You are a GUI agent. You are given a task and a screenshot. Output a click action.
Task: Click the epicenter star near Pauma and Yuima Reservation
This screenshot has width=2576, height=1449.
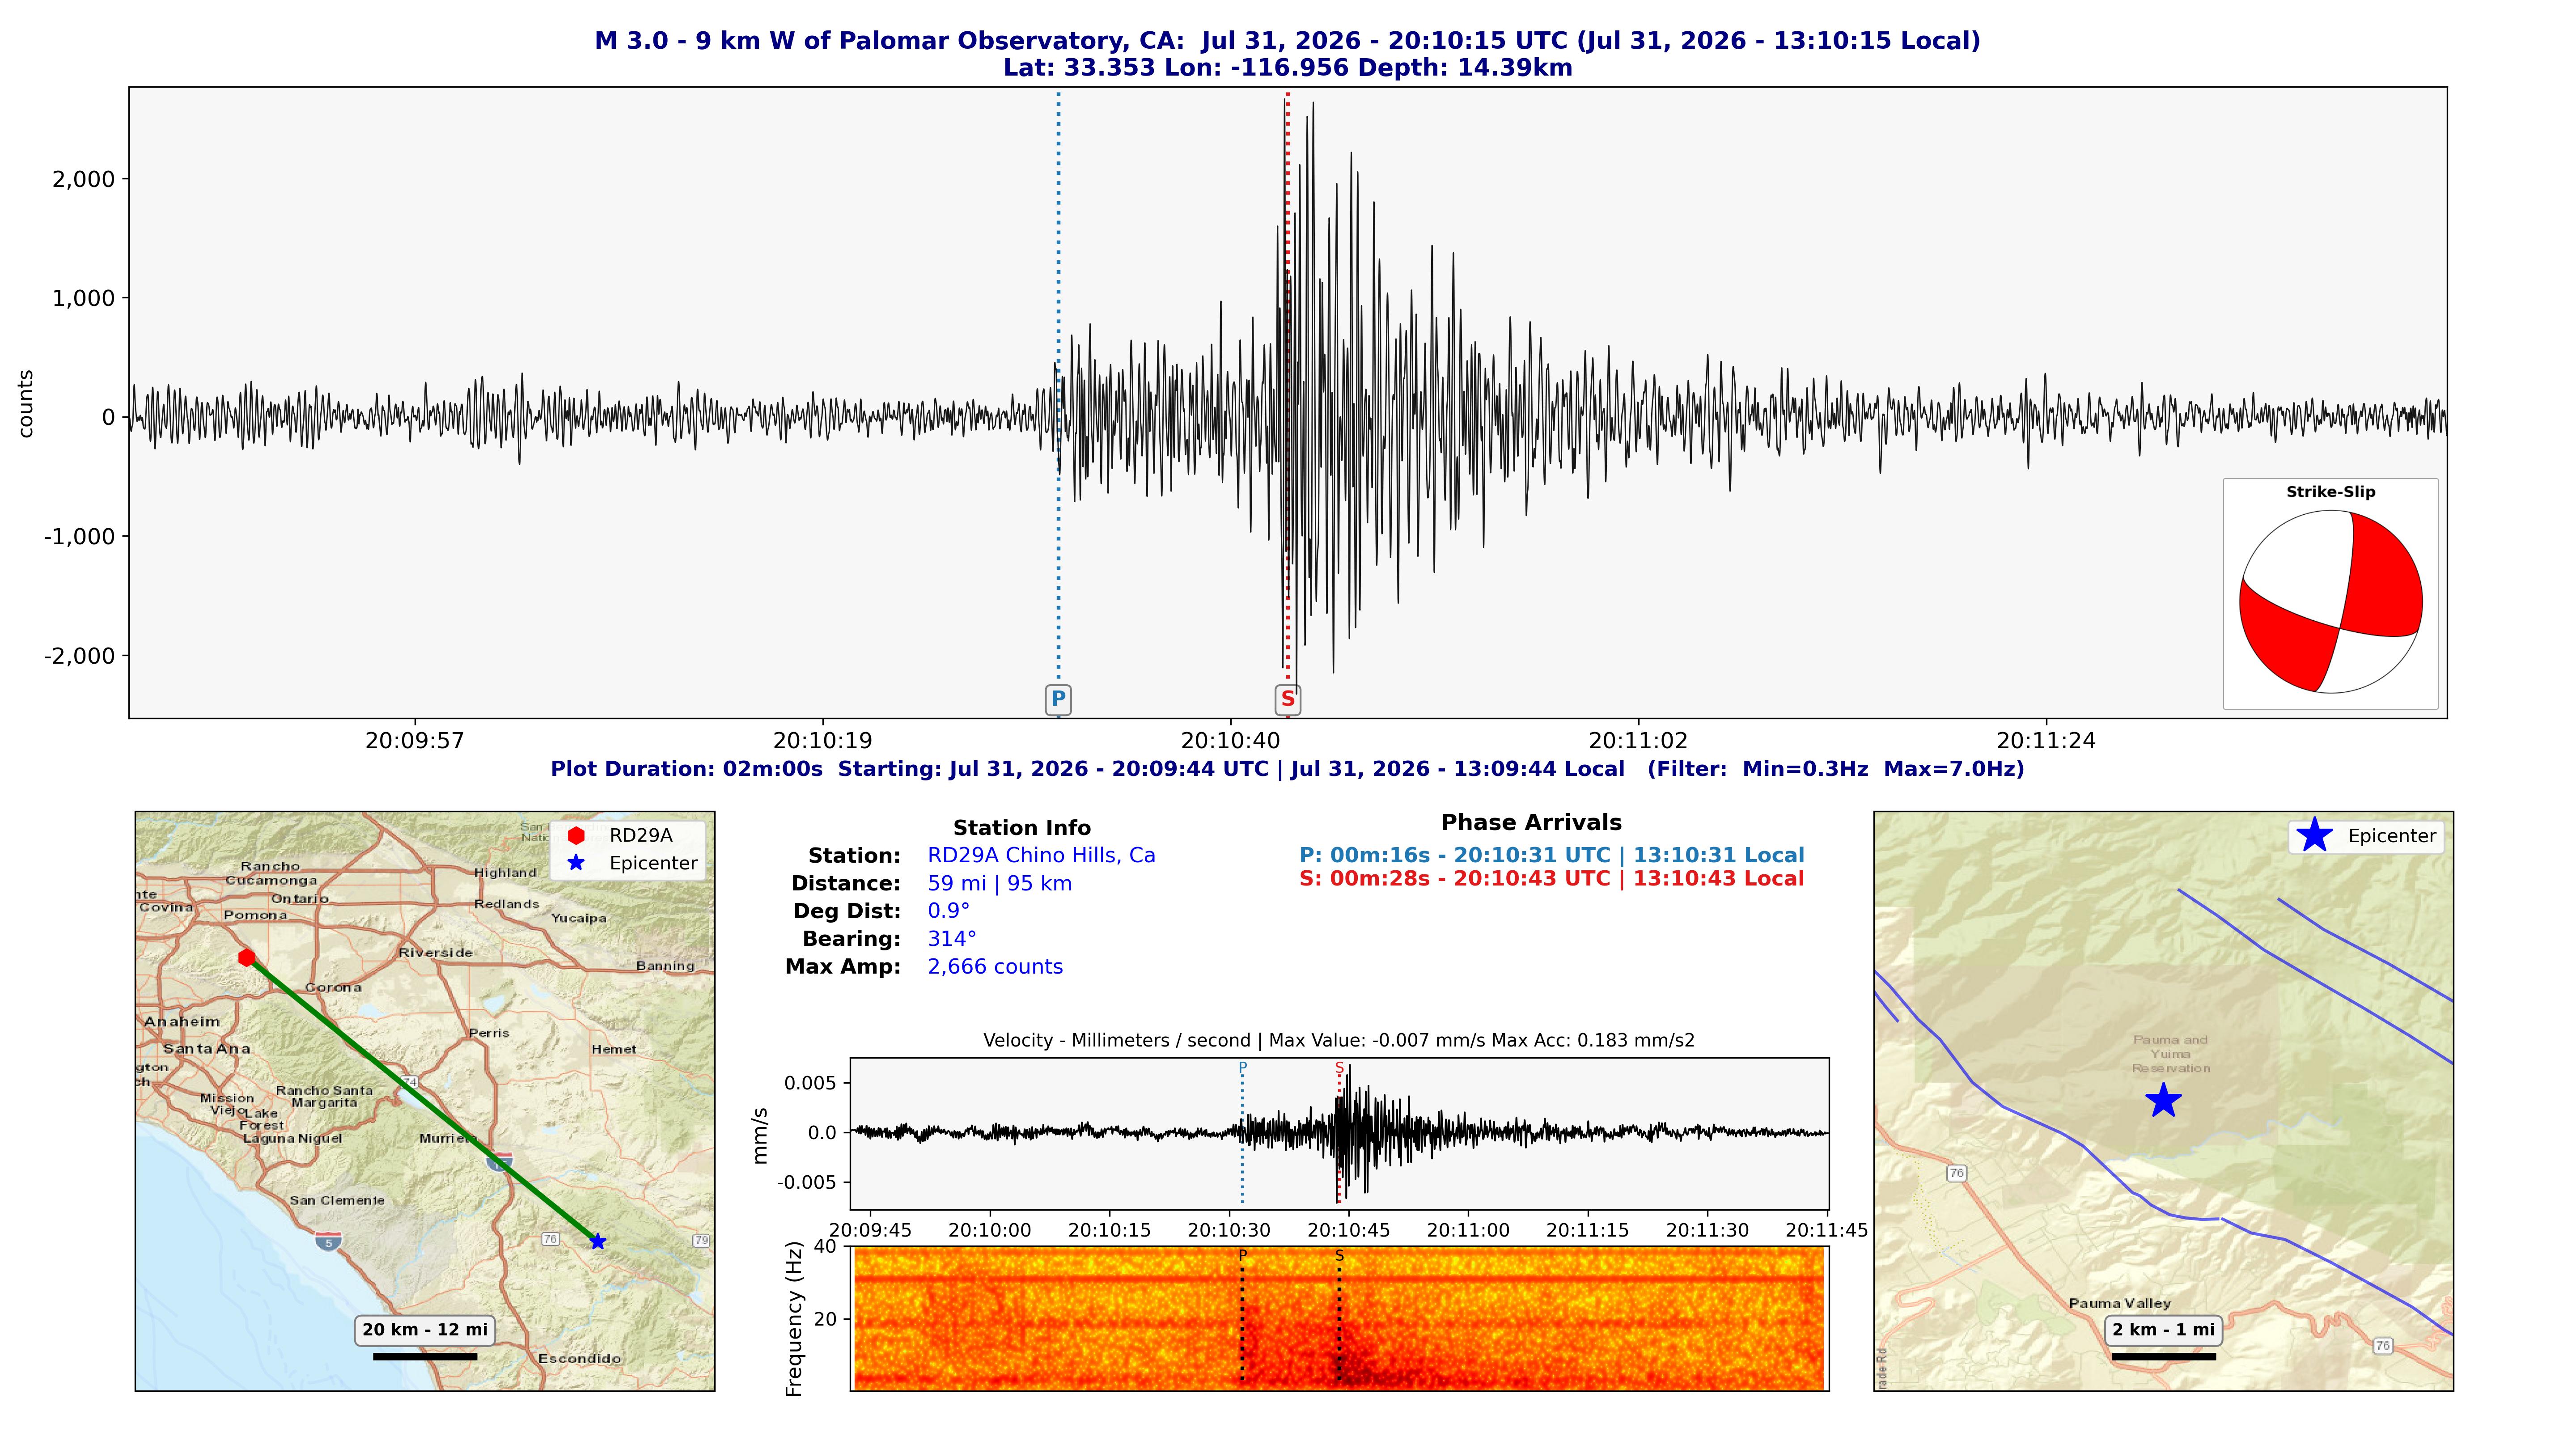2163,1100
